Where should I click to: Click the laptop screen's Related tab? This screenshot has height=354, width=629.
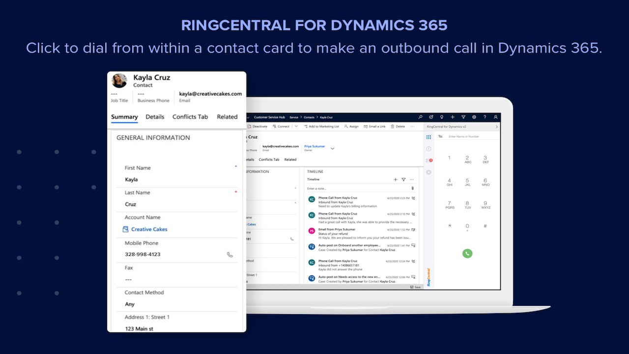pyautogui.click(x=290, y=159)
